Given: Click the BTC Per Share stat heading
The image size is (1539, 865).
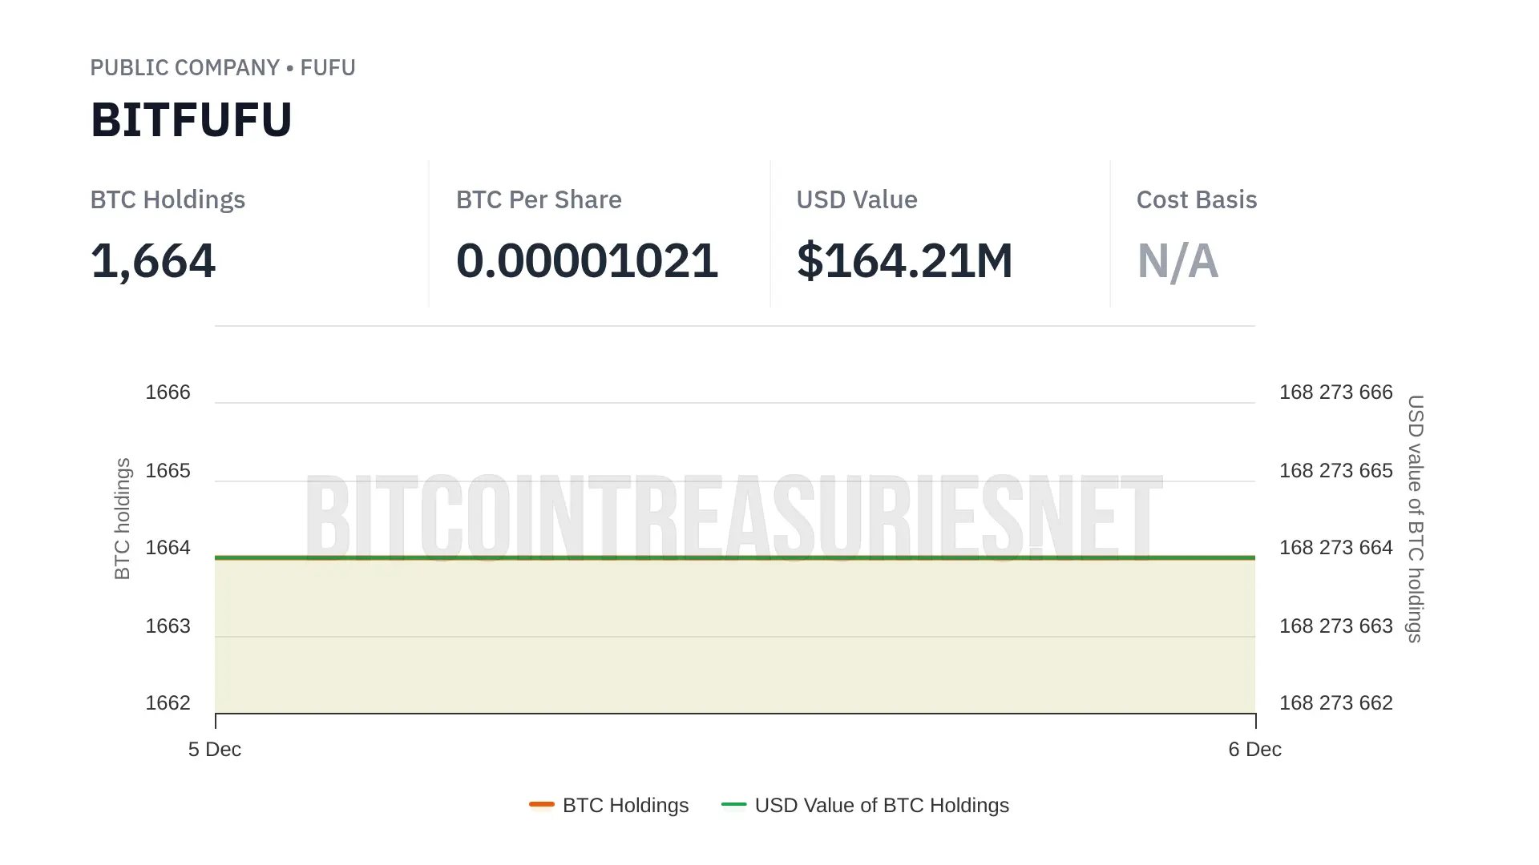Looking at the screenshot, I should (538, 199).
